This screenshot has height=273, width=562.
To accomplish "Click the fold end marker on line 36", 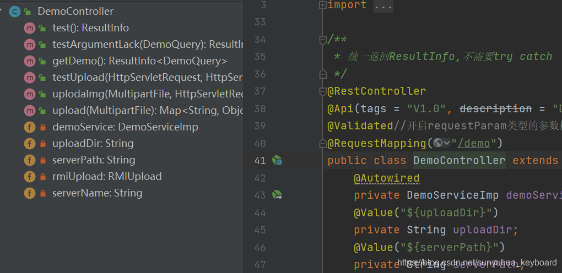I will 322,74.
